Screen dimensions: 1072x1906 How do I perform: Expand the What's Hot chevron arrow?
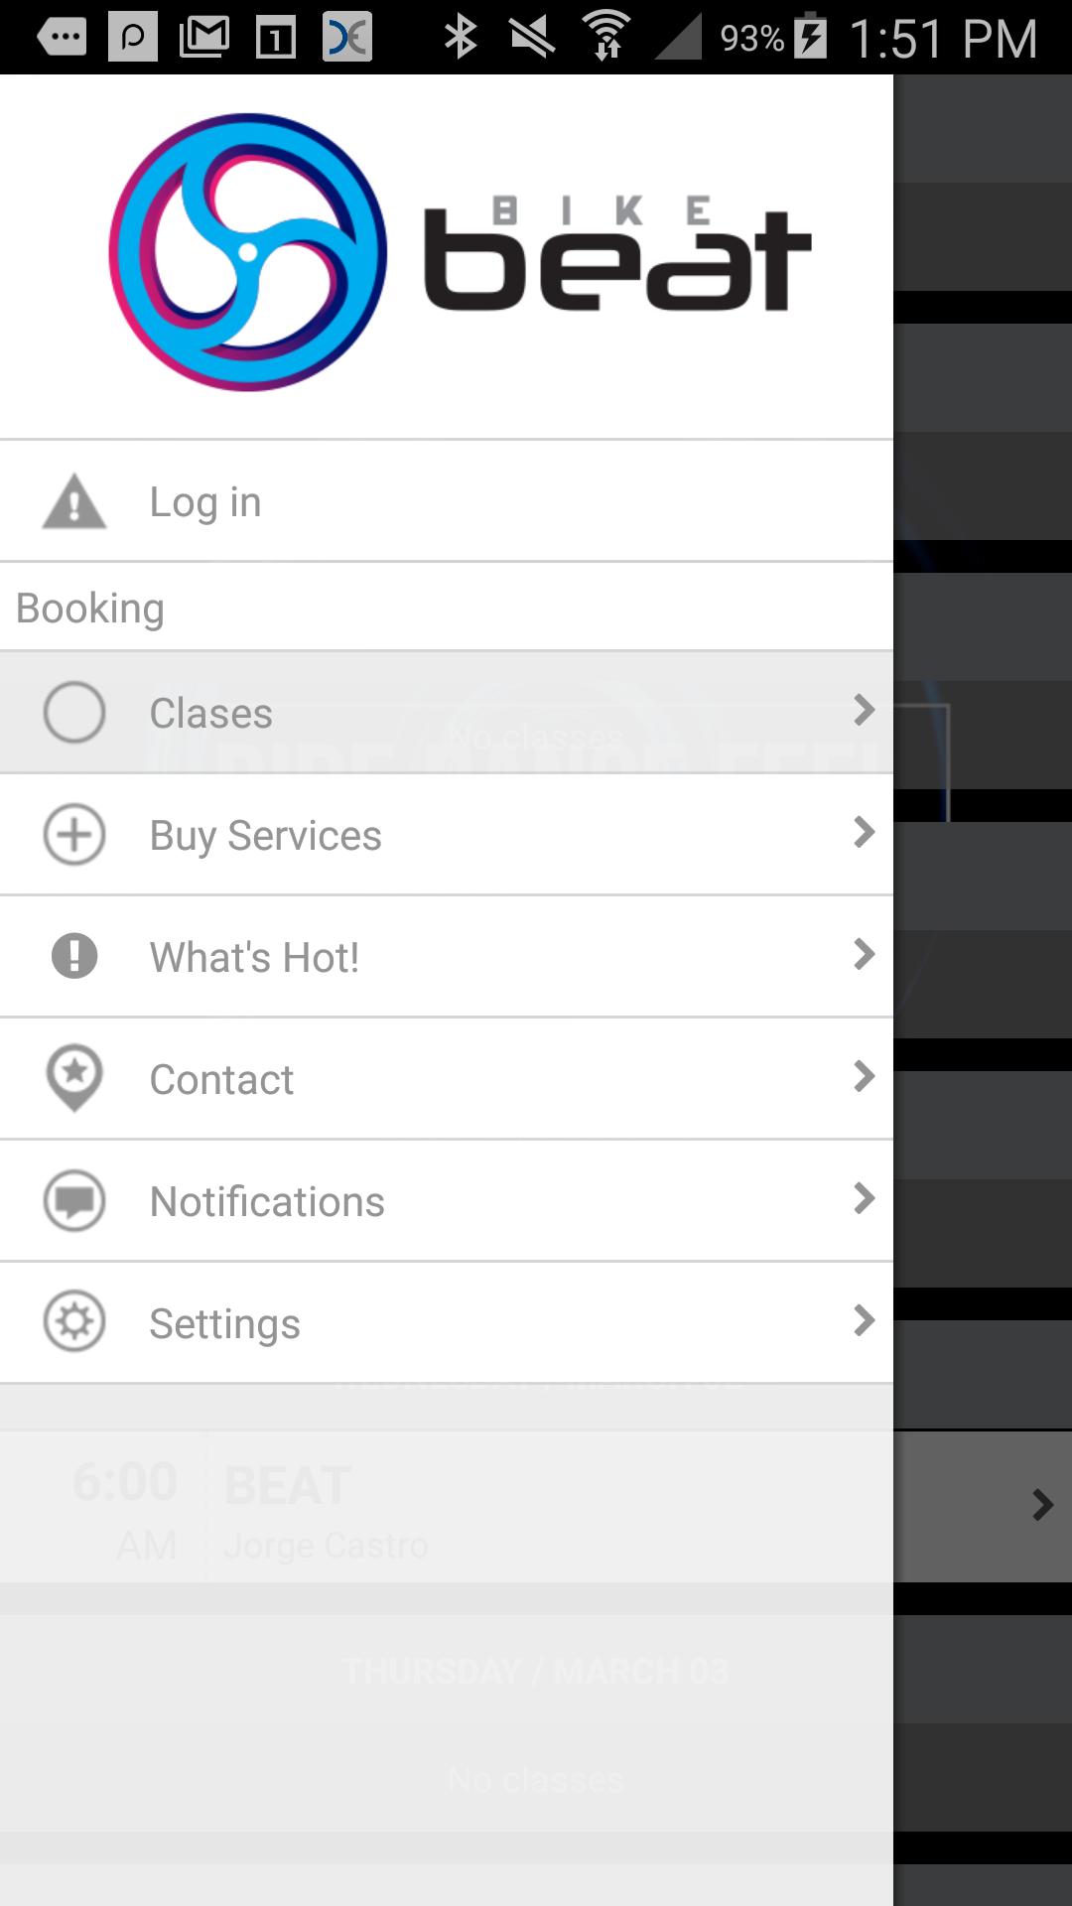[x=864, y=954]
